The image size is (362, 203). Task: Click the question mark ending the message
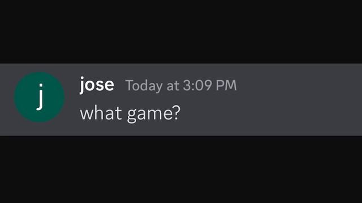coord(176,113)
